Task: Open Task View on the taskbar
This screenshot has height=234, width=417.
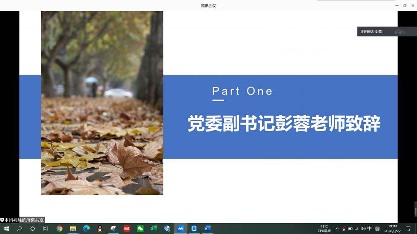Action: [46, 229]
